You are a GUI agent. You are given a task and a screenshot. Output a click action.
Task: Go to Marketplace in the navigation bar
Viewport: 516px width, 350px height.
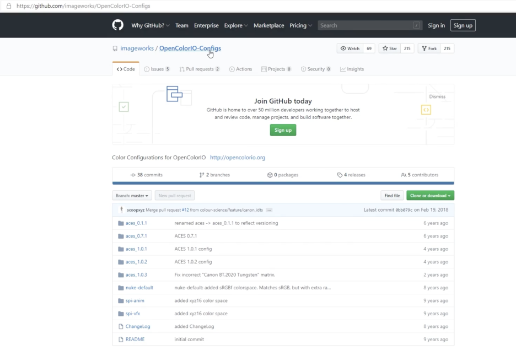pyautogui.click(x=268, y=25)
